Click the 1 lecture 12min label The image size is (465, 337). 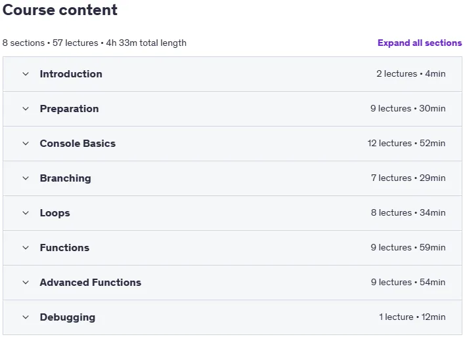pos(412,317)
